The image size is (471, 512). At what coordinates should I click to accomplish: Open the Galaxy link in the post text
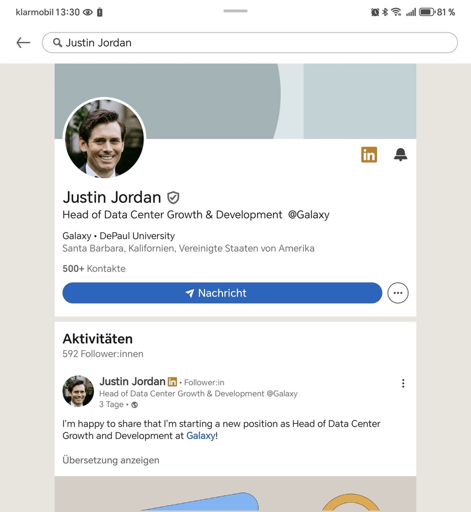pos(200,436)
